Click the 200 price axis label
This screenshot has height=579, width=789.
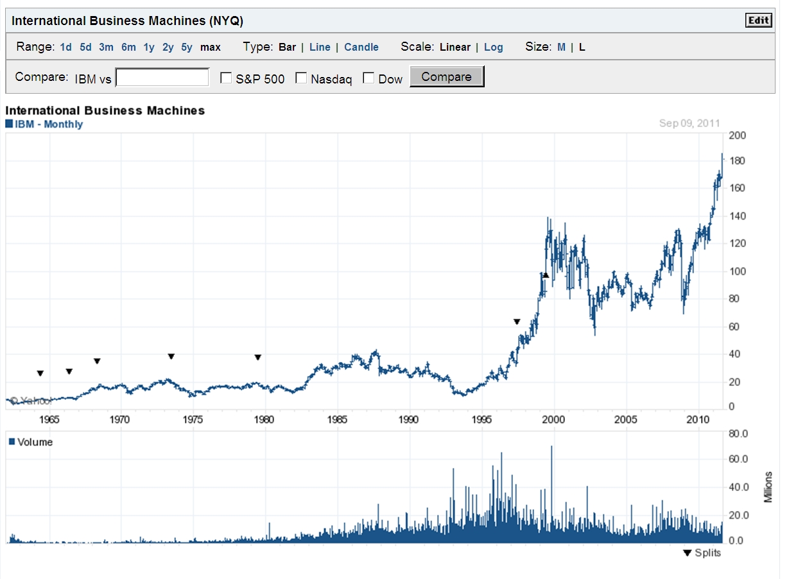coord(738,135)
